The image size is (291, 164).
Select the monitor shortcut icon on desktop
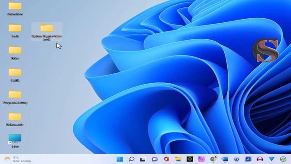click(x=15, y=141)
